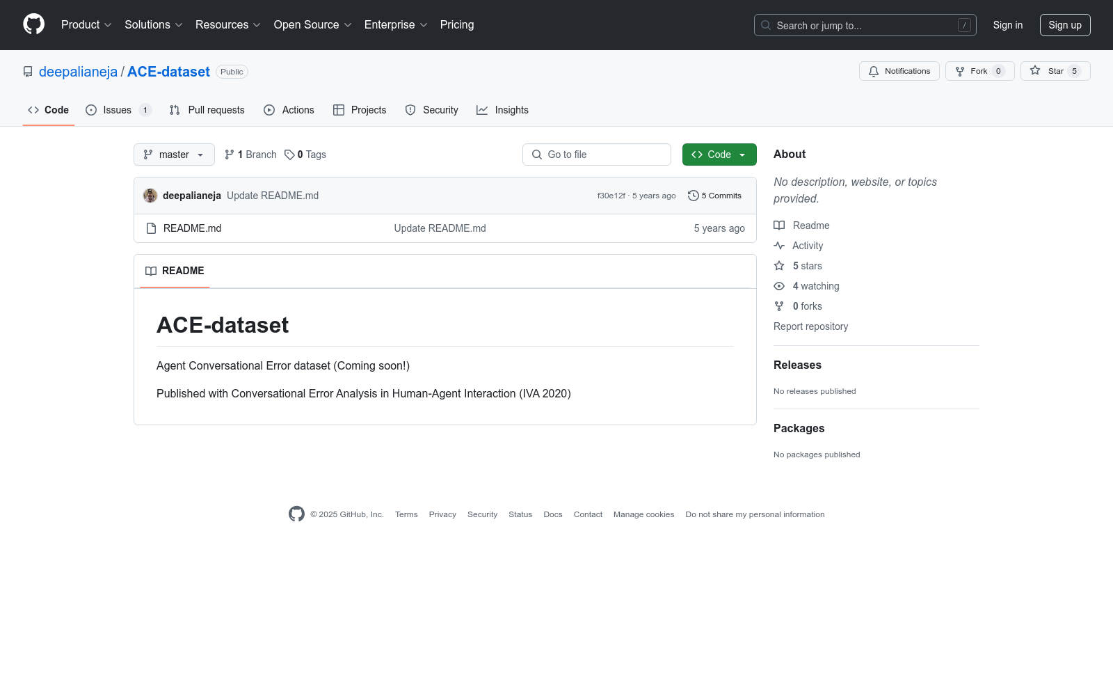This screenshot has width=1113, height=696.
Task: Click Manage cookies in footer
Action: (x=644, y=514)
